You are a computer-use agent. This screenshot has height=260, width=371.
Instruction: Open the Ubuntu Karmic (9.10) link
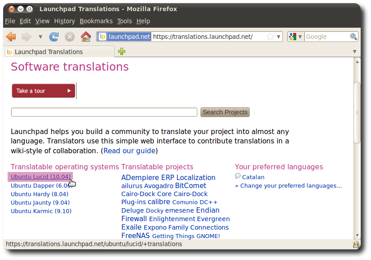pos(41,211)
